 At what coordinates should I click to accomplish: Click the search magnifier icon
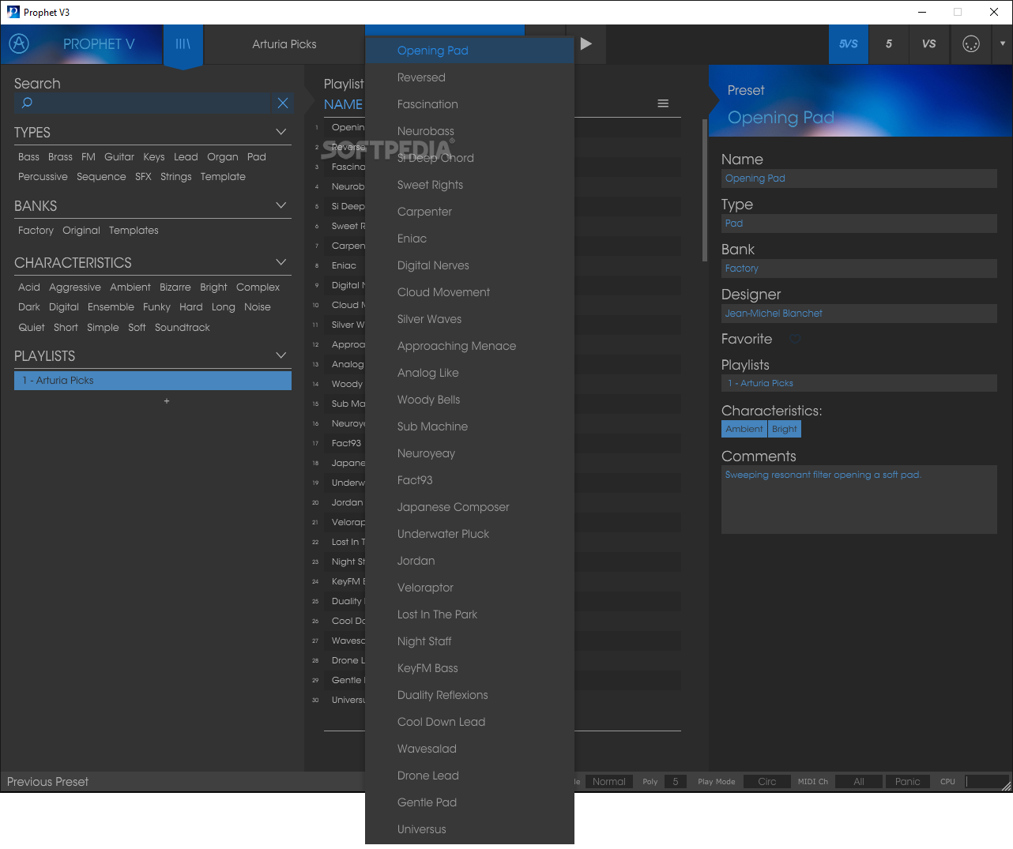(x=27, y=103)
